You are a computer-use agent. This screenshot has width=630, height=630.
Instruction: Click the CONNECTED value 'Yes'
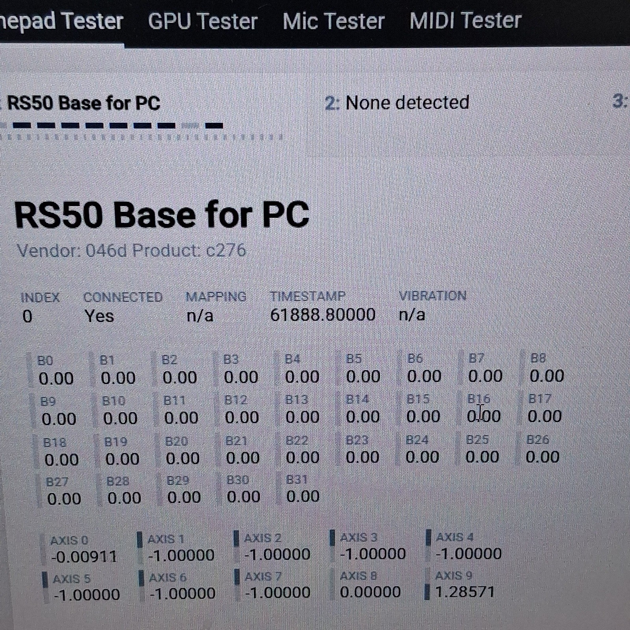(99, 316)
